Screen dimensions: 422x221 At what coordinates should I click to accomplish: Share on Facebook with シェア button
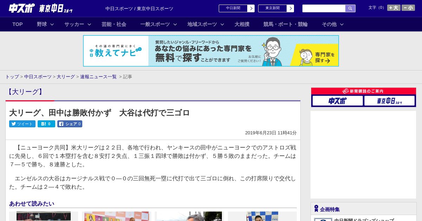70,124
